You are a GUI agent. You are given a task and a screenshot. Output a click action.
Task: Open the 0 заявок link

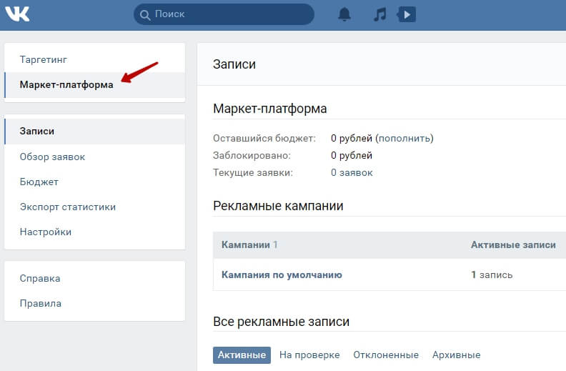click(x=352, y=172)
